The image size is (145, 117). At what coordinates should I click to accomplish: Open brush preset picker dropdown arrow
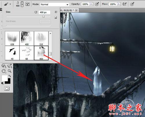(22, 4)
